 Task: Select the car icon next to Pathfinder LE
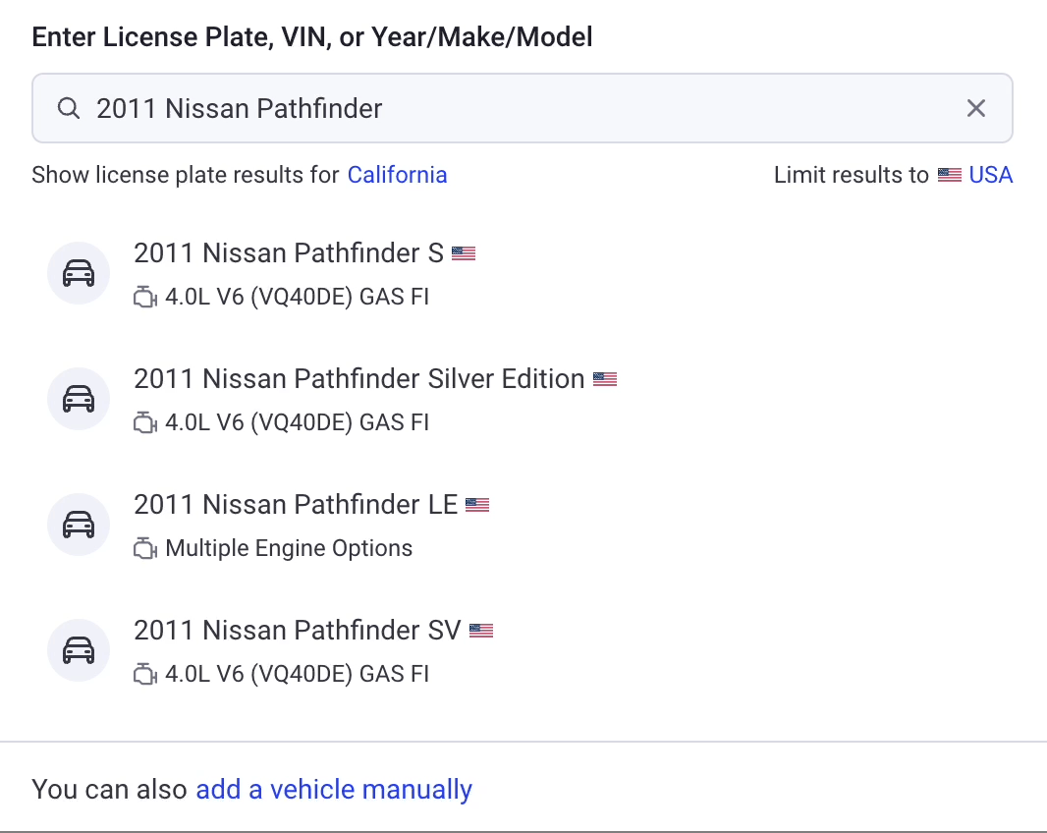pos(79,525)
